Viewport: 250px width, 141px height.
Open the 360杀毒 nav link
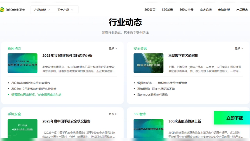167,10
